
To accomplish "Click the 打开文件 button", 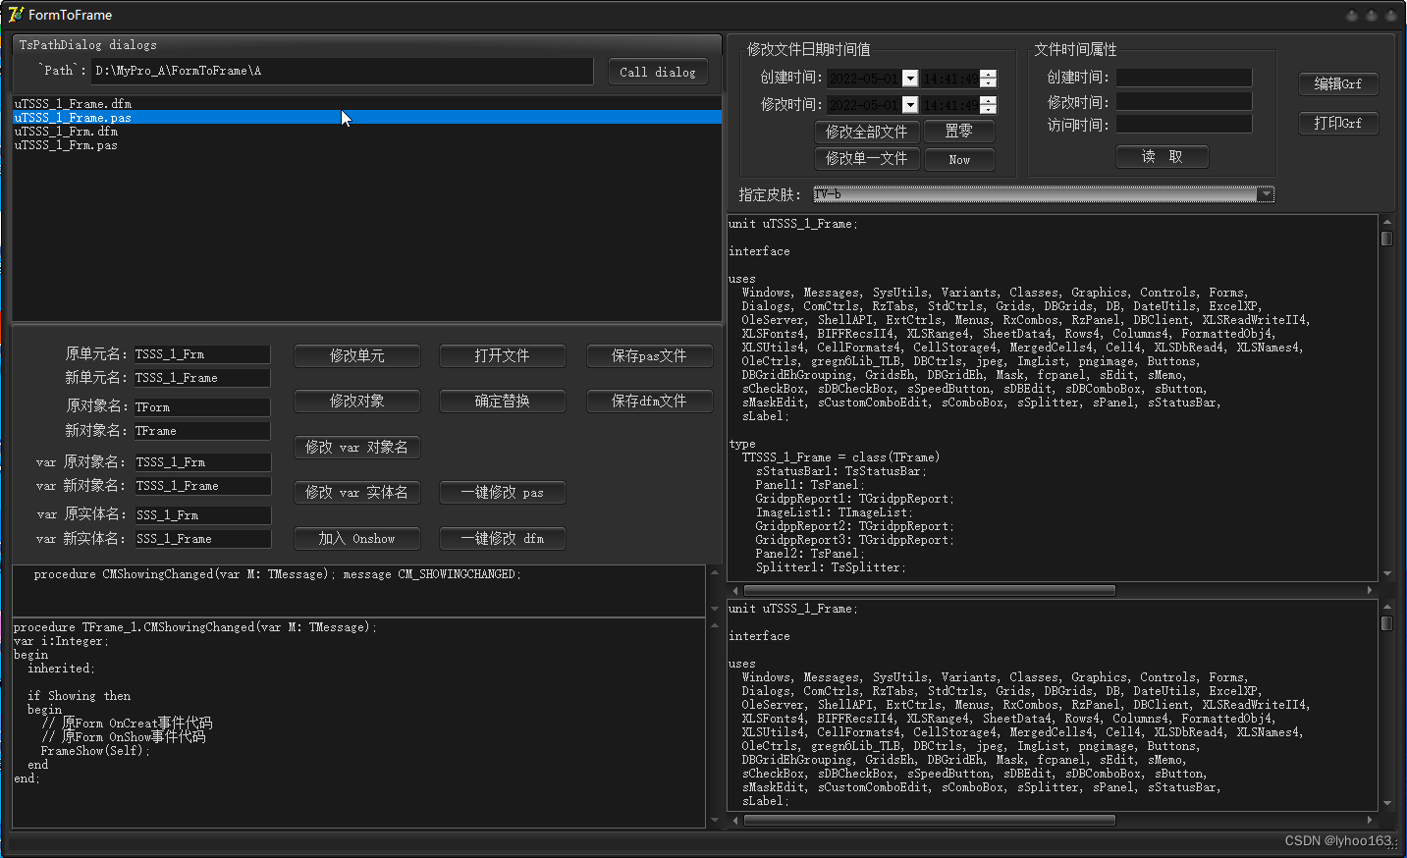I will click(503, 355).
